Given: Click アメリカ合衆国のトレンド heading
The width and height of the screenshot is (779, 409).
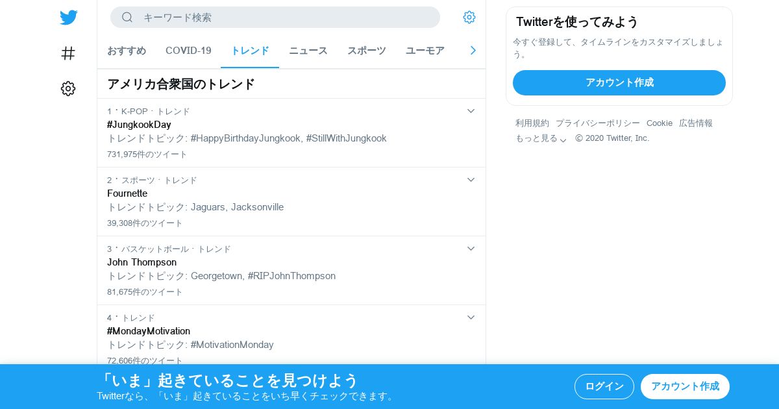Looking at the screenshot, I should click(181, 84).
